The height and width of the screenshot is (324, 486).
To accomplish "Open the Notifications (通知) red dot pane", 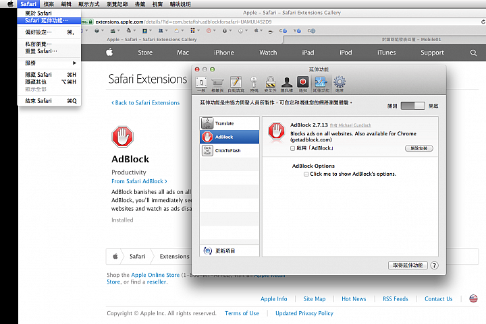I will (303, 84).
